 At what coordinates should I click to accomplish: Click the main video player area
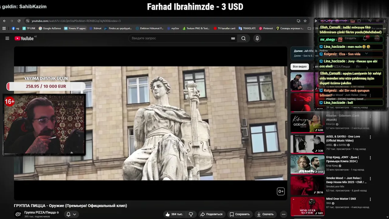(150, 123)
